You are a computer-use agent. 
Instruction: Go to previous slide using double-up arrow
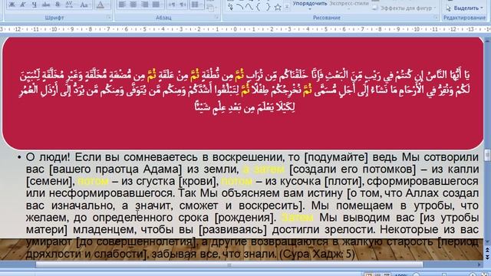pyautogui.click(x=488, y=250)
